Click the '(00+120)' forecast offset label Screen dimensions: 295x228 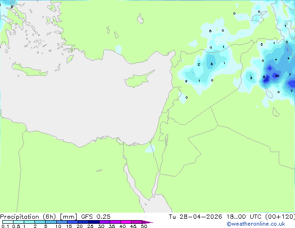tap(280, 217)
